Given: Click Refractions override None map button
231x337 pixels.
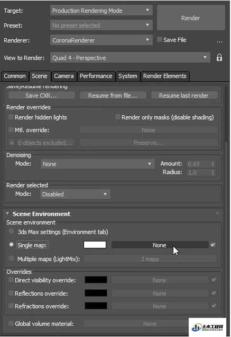Looking at the screenshot, I should coord(160,306).
